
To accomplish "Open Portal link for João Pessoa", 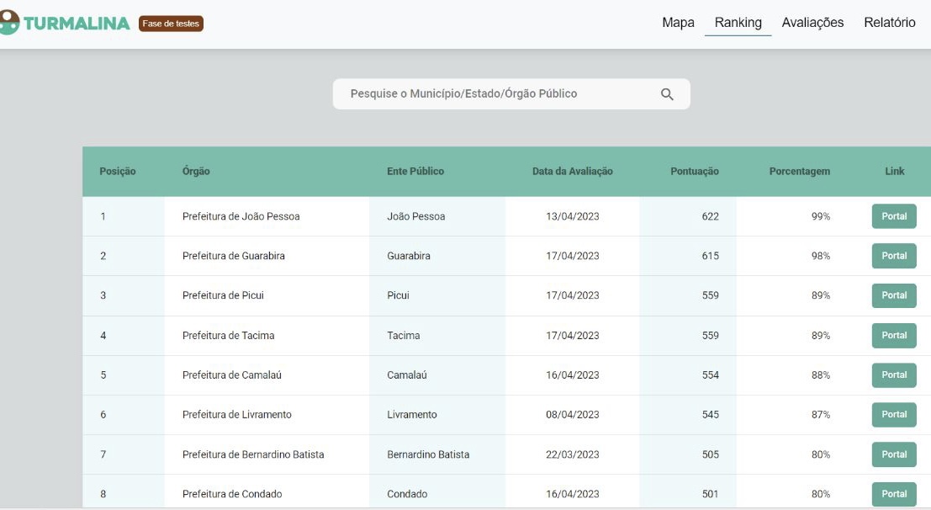I will [x=894, y=216].
